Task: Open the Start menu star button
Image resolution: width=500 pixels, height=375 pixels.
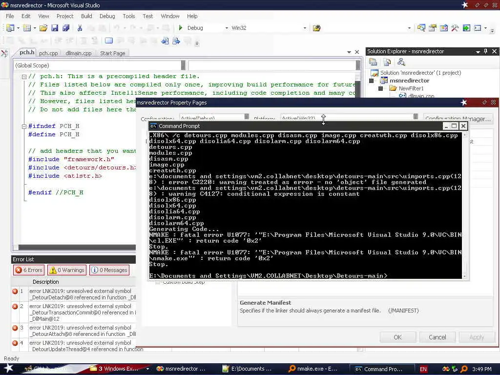Action: click(x=8, y=368)
